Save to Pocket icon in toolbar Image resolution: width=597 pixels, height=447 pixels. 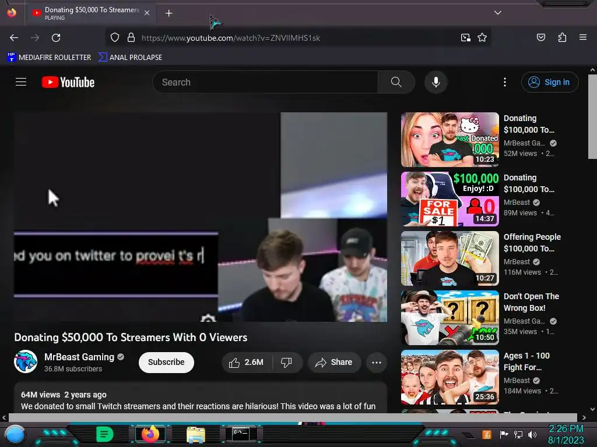tap(540, 37)
